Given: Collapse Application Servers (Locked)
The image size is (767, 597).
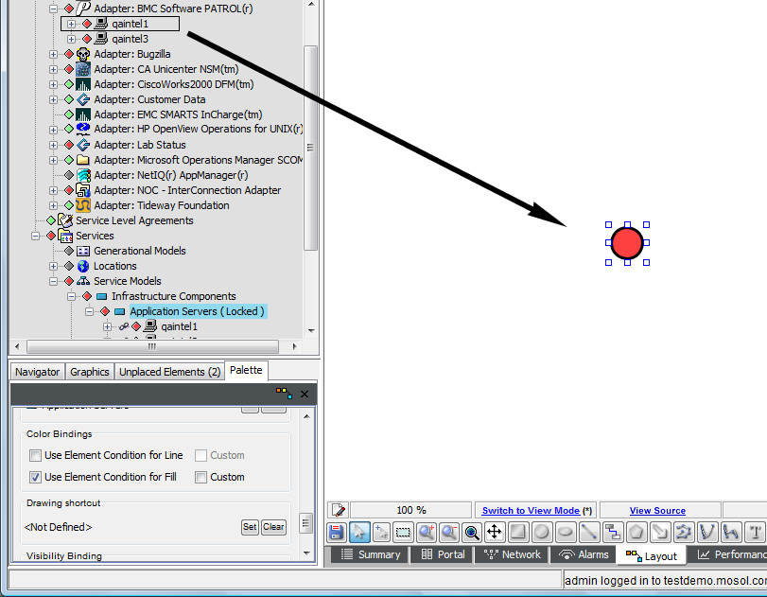Looking at the screenshot, I should click(x=89, y=311).
